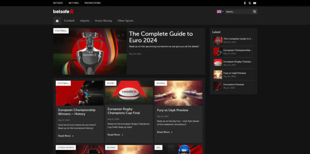Click FOOTBALL tag on featured article

[x=61, y=31]
